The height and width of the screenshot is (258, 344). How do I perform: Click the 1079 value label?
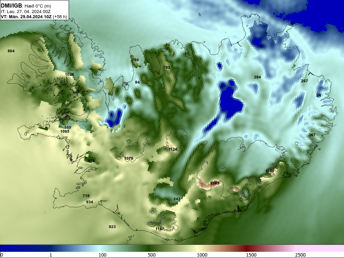[x=129, y=158]
